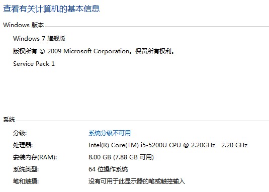Click the 7.88 GB 可用 text
The width and height of the screenshot is (269, 192).
[134, 157]
